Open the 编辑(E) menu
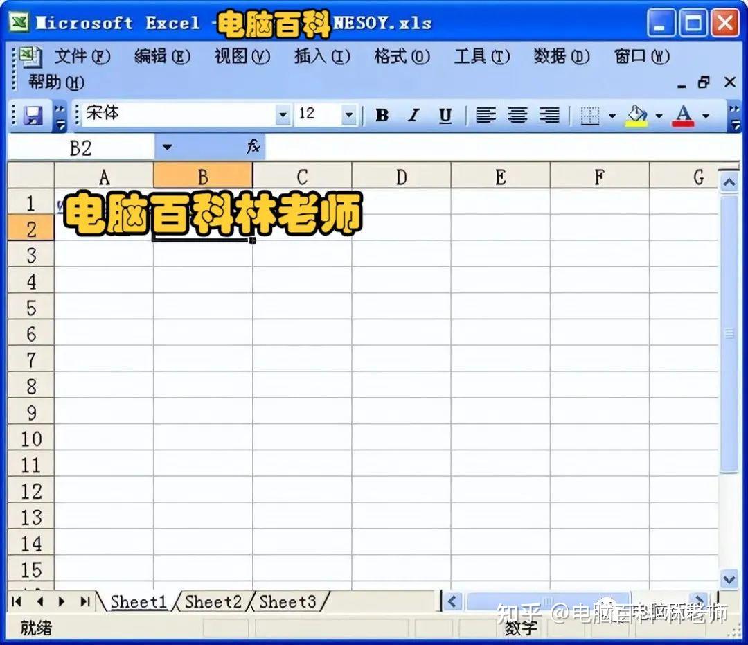Screen dimensions: 748x645 coord(163,57)
